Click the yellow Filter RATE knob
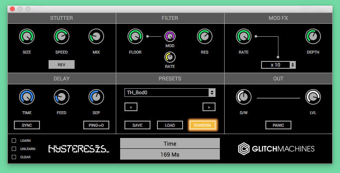Image resolution: width=340 pixels, height=173 pixels. [170, 57]
